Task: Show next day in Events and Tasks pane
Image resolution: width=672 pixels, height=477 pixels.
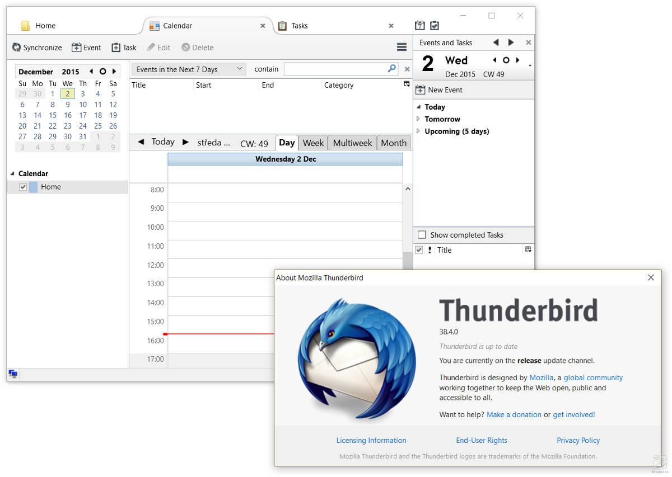Action: pos(511,42)
